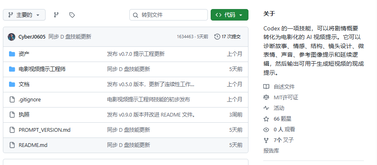Open the 主要的 branch selector dropdown
The image size is (377, 165).
[24, 15]
